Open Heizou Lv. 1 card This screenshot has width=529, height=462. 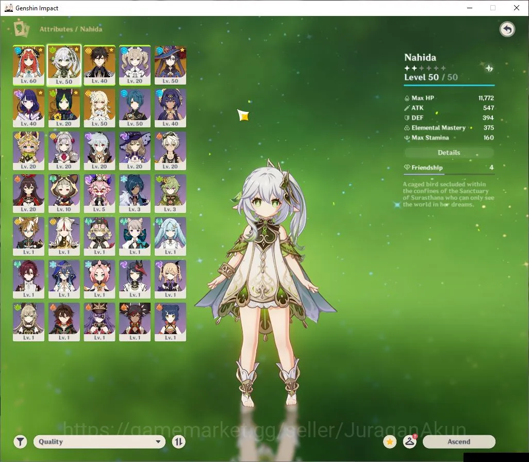28,279
